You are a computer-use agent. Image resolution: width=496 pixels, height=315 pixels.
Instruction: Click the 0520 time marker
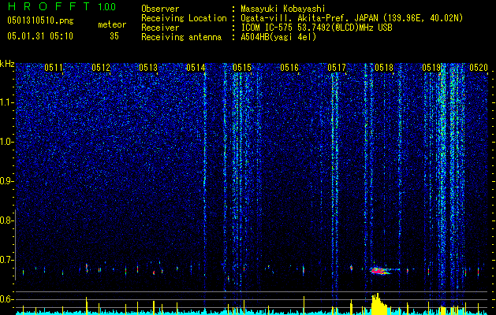(479, 67)
